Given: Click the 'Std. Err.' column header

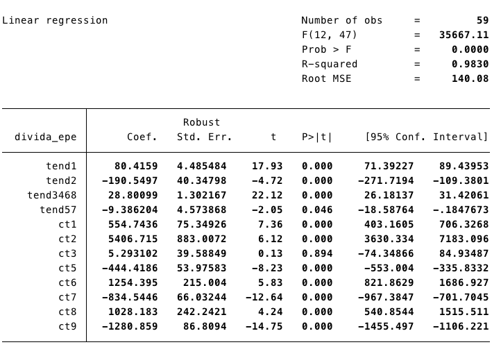Looking at the screenshot, I should 204,137.
